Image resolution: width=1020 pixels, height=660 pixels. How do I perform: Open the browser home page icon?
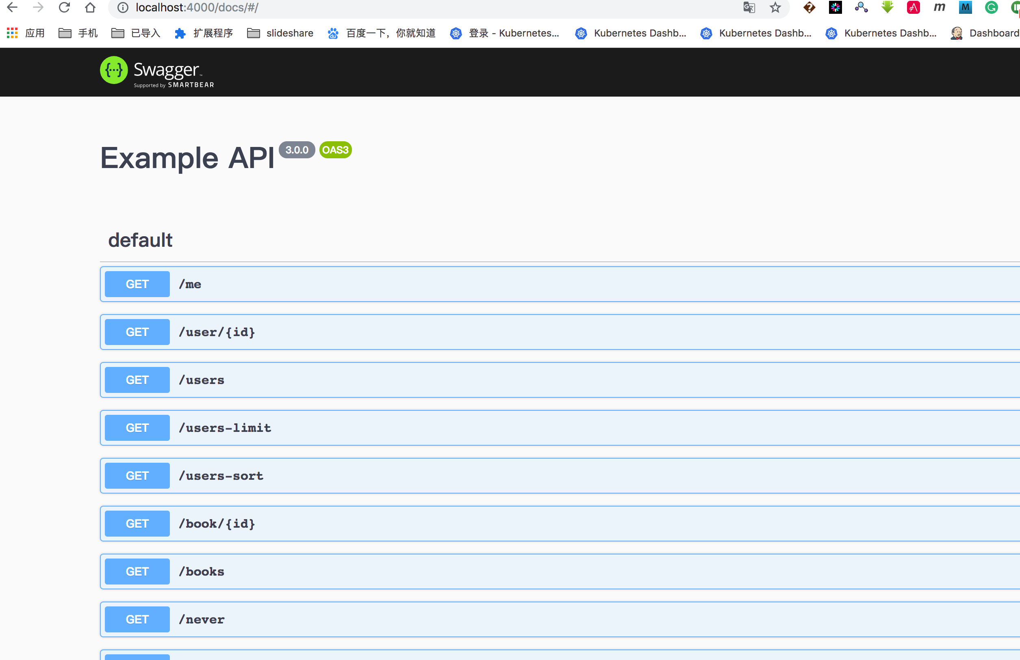(x=90, y=7)
